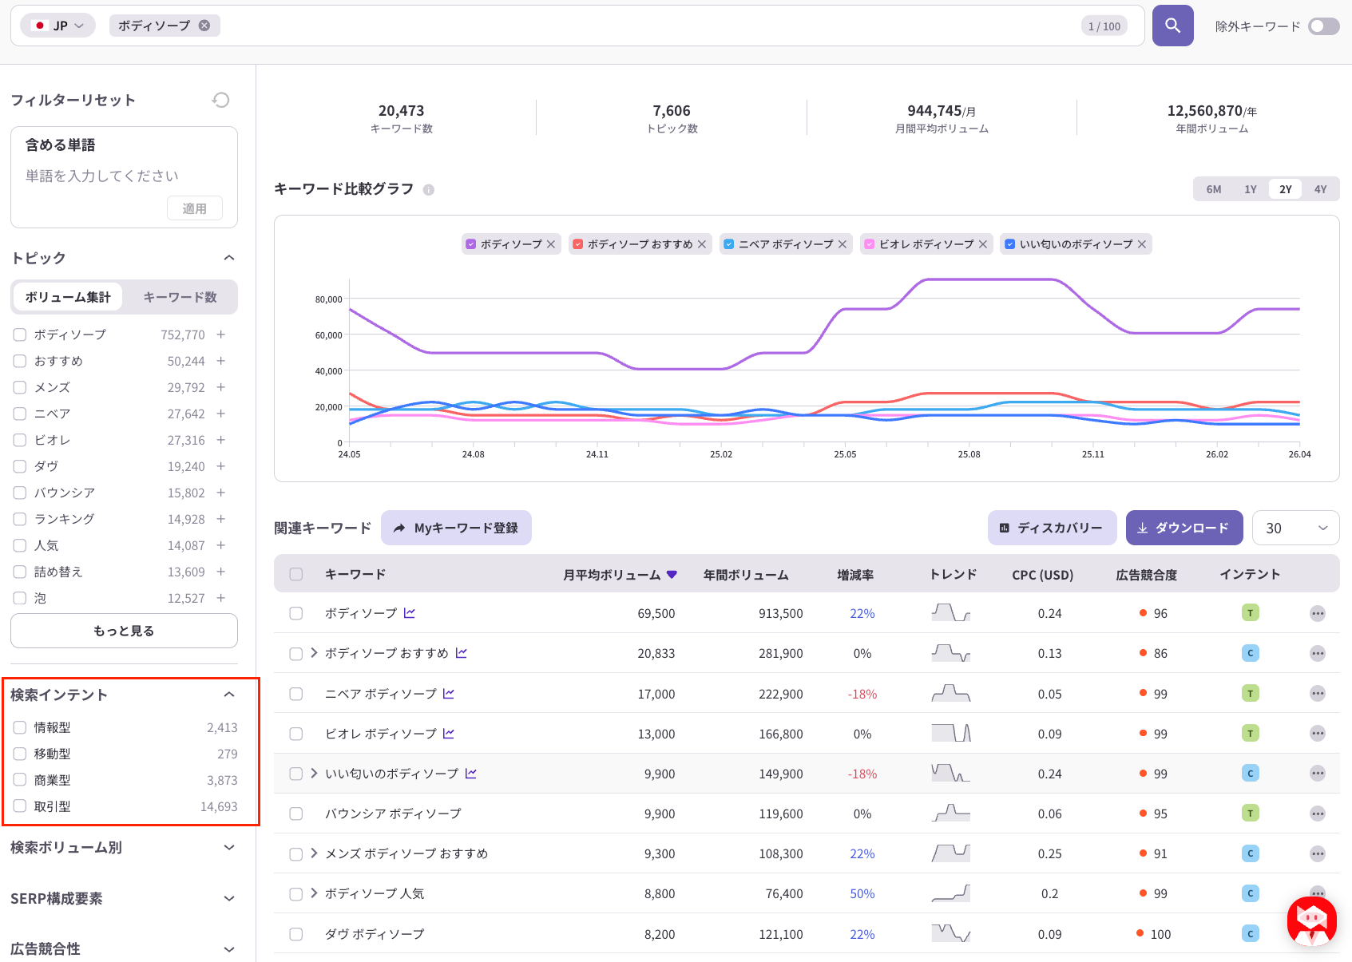Open chart icon next to ニベア ボディソープ
The width and height of the screenshot is (1352, 962).
[x=449, y=694]
